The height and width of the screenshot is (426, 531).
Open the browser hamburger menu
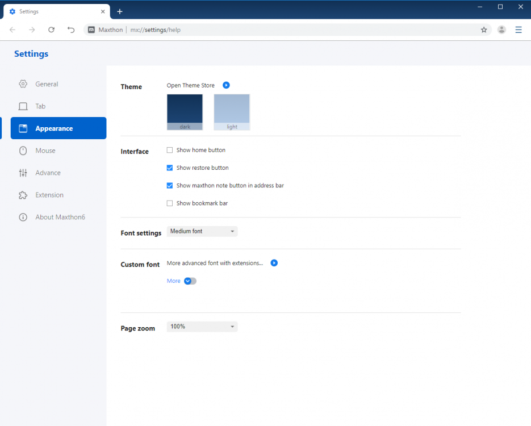[519, 30]
